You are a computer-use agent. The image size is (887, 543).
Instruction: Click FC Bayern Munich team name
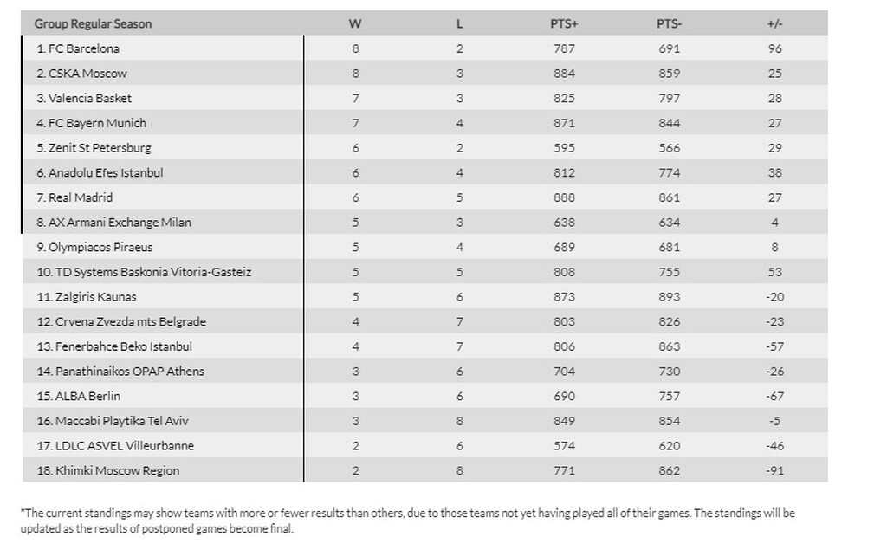(x=96, y=123)
